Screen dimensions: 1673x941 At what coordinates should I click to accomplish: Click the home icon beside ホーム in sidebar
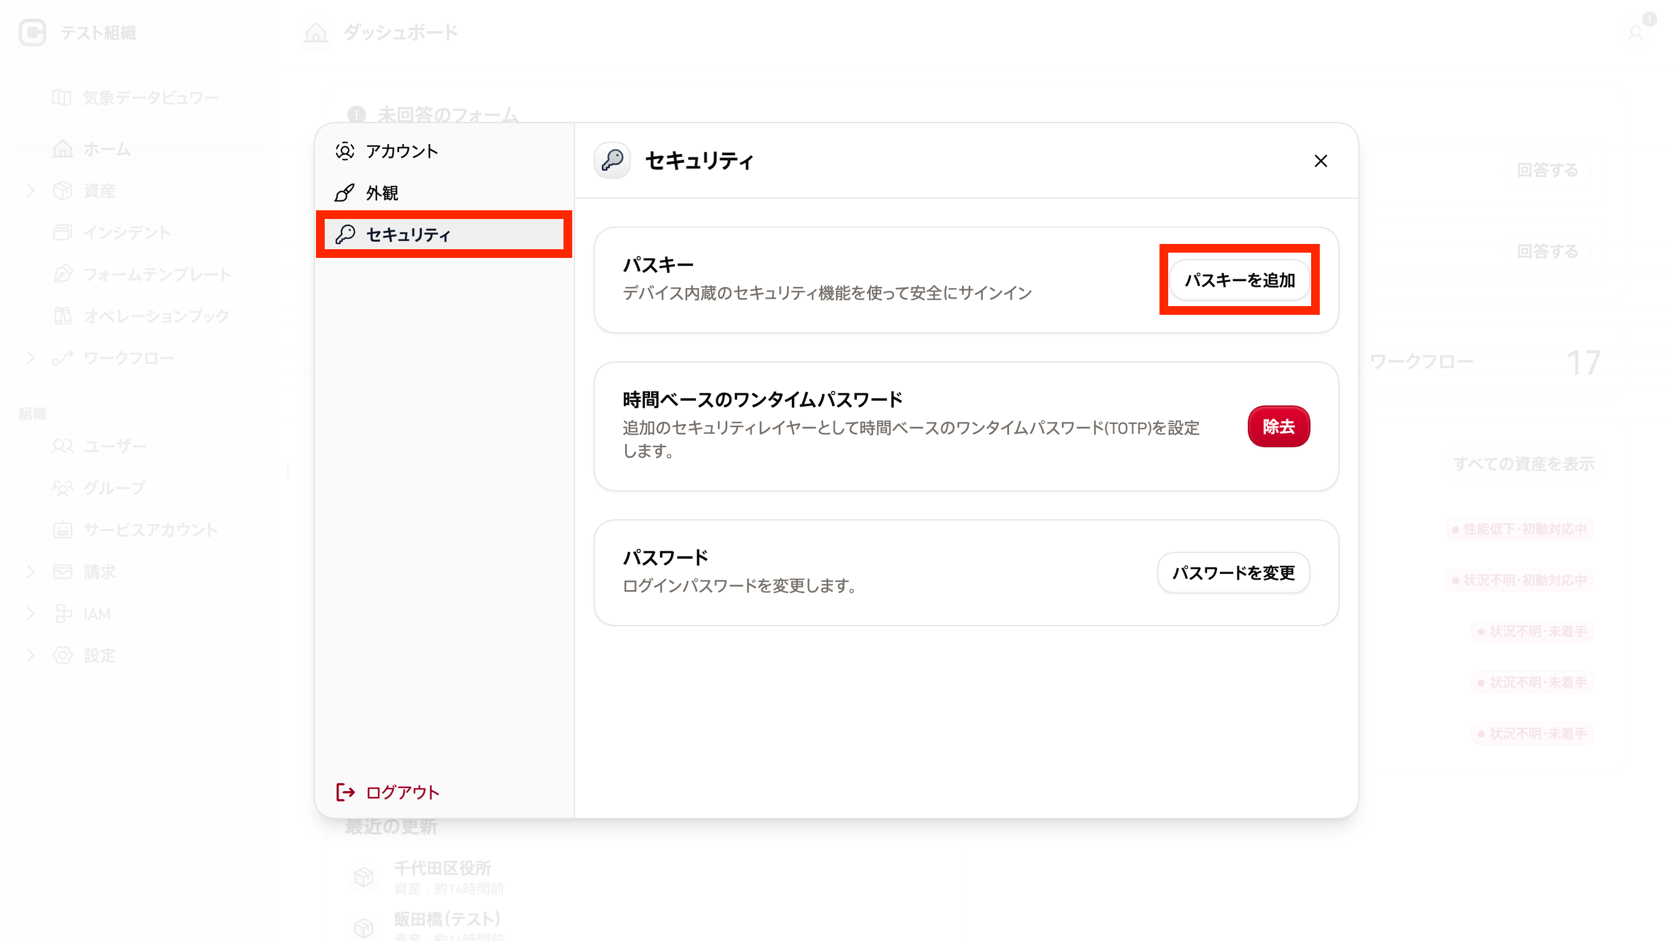tap(62, 149)
